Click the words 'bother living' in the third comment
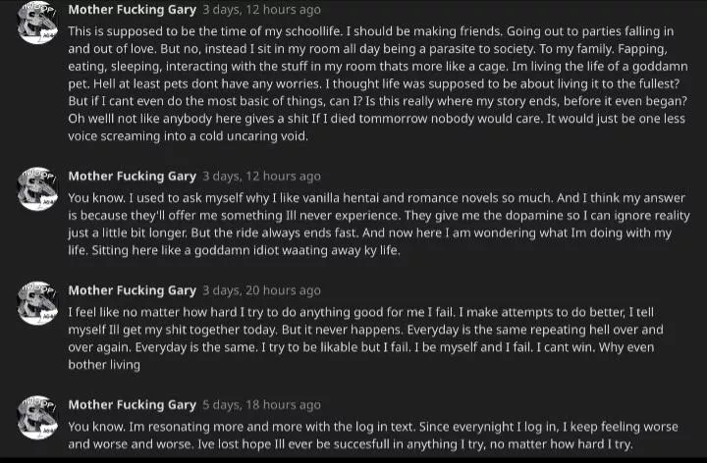 point(104,365)
